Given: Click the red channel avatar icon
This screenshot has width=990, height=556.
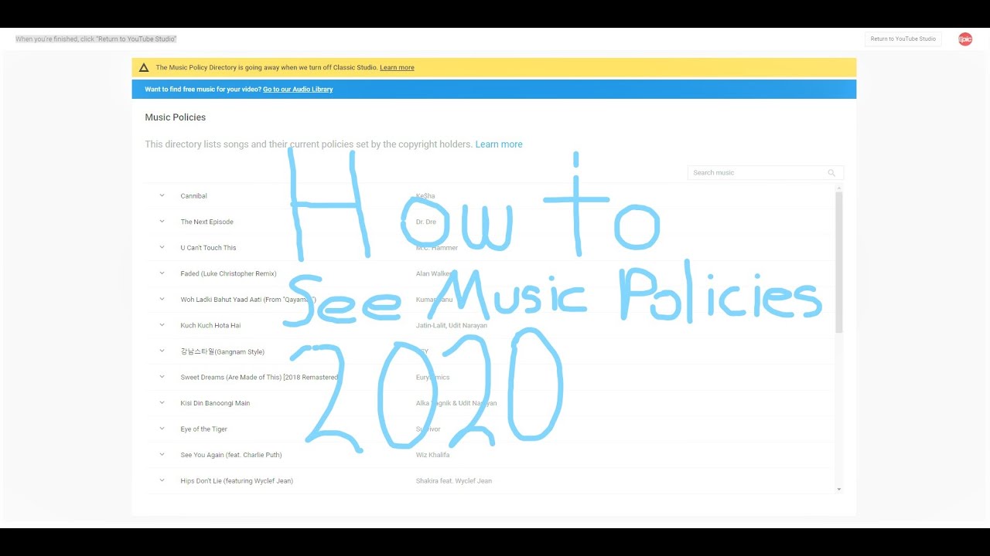Looking at the screenshot, I should (965, 39).
